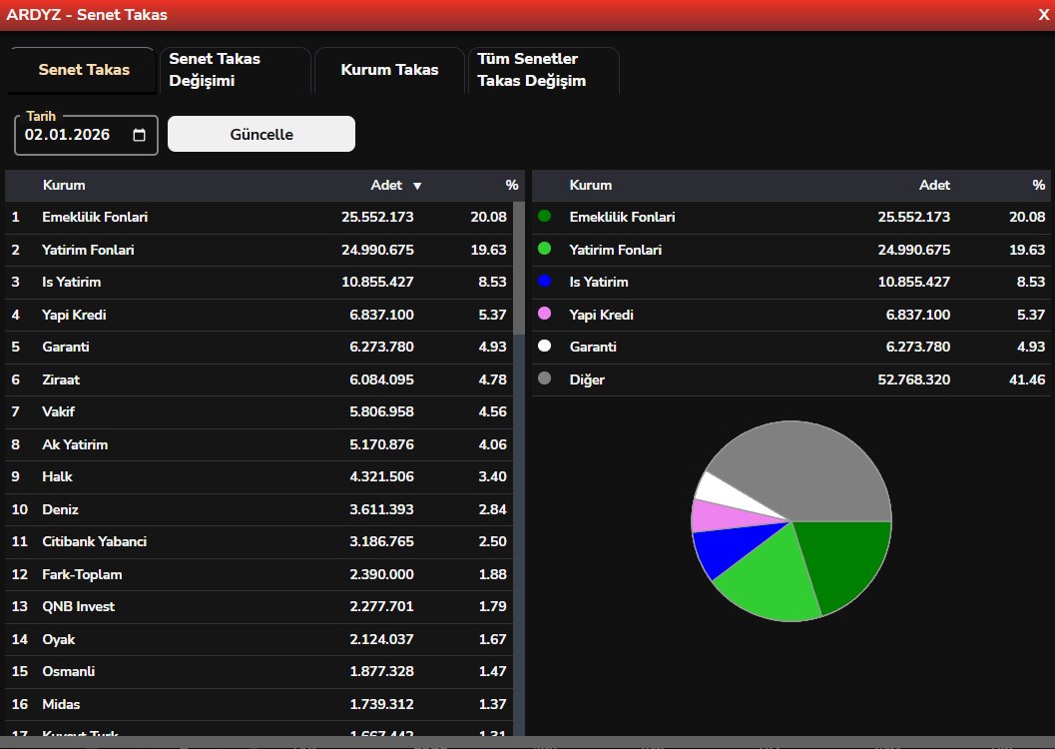Click the 4.06 percent value
The image size is (1055, 749).
coord(492,444)
